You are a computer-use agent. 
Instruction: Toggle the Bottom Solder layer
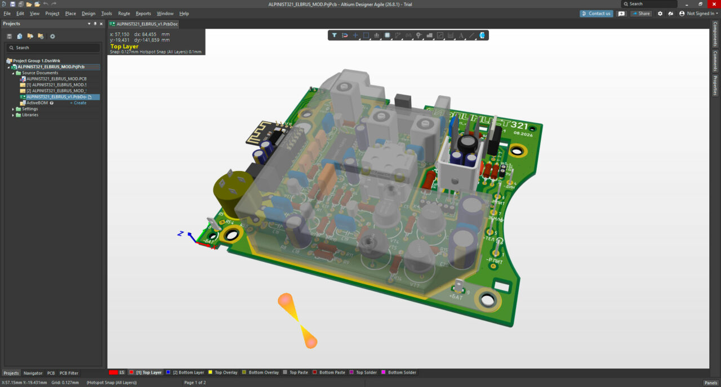384,372
